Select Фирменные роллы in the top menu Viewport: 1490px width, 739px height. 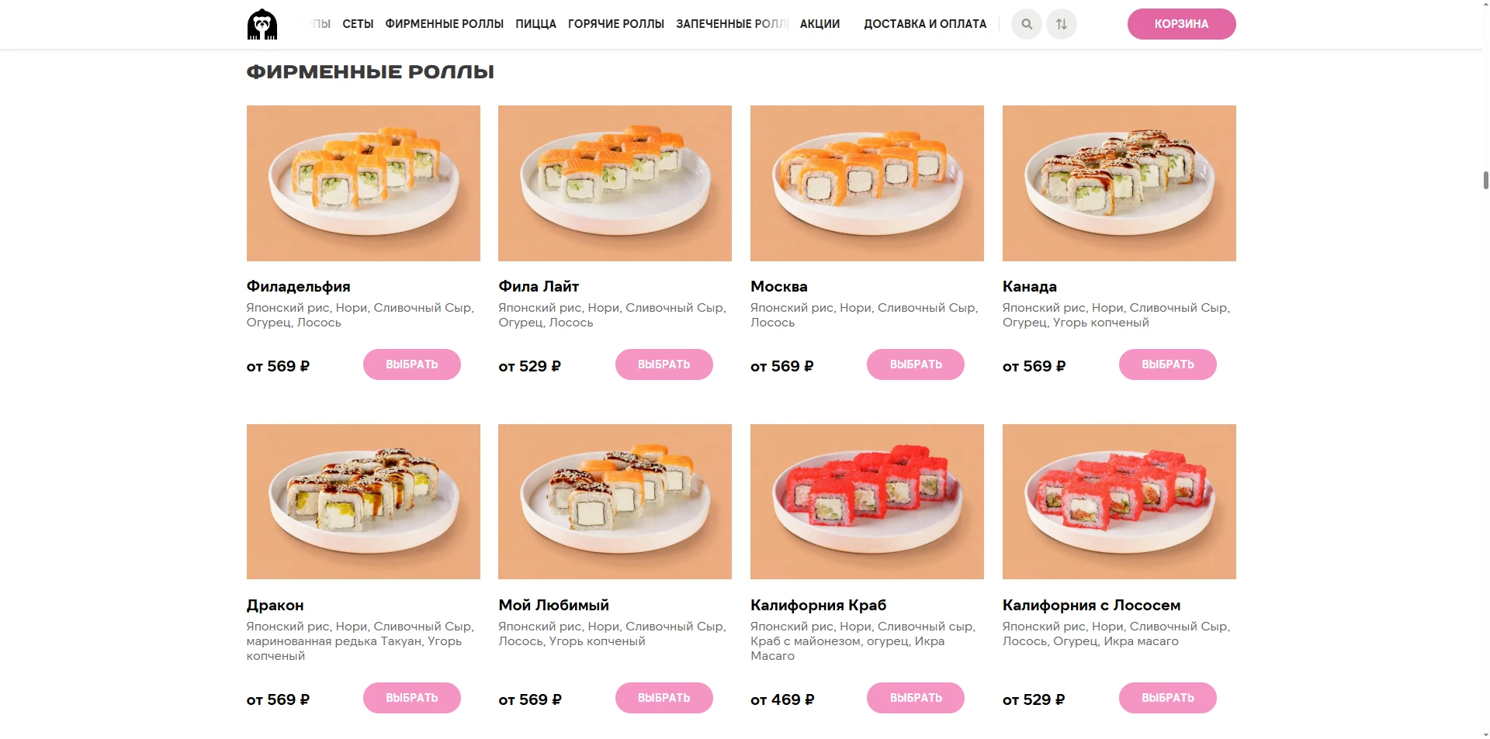(444, 24)
